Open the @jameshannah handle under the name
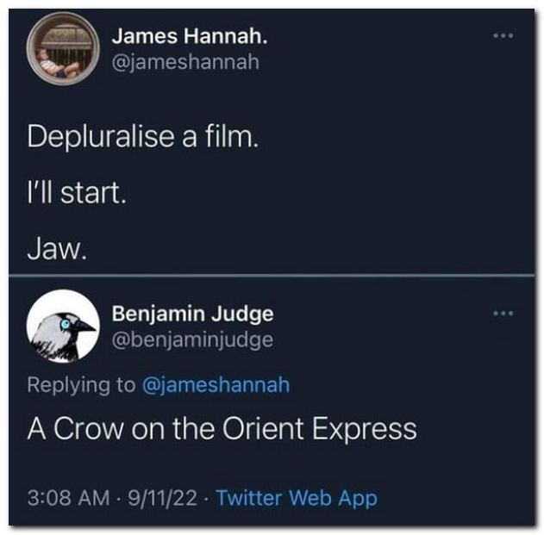Image resolution: width=544 pixels, height=535 pixels. click(185, 63)
